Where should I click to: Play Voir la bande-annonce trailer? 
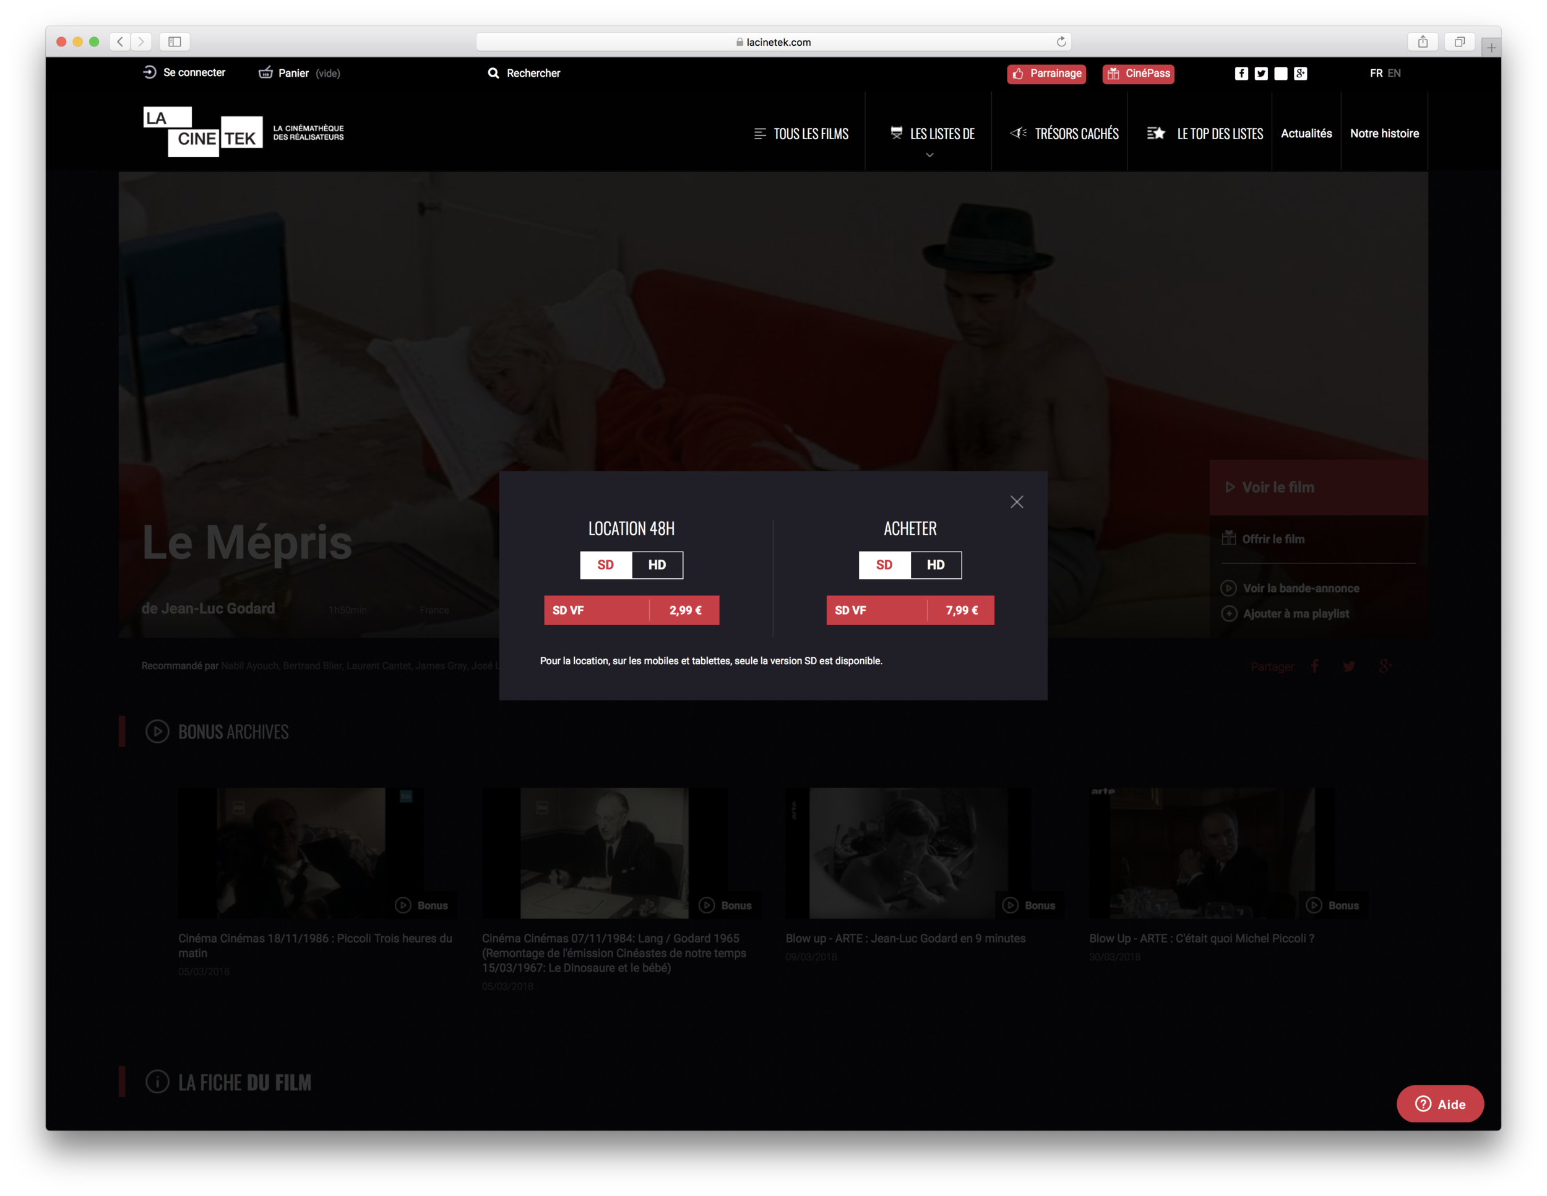point(1290,588)
